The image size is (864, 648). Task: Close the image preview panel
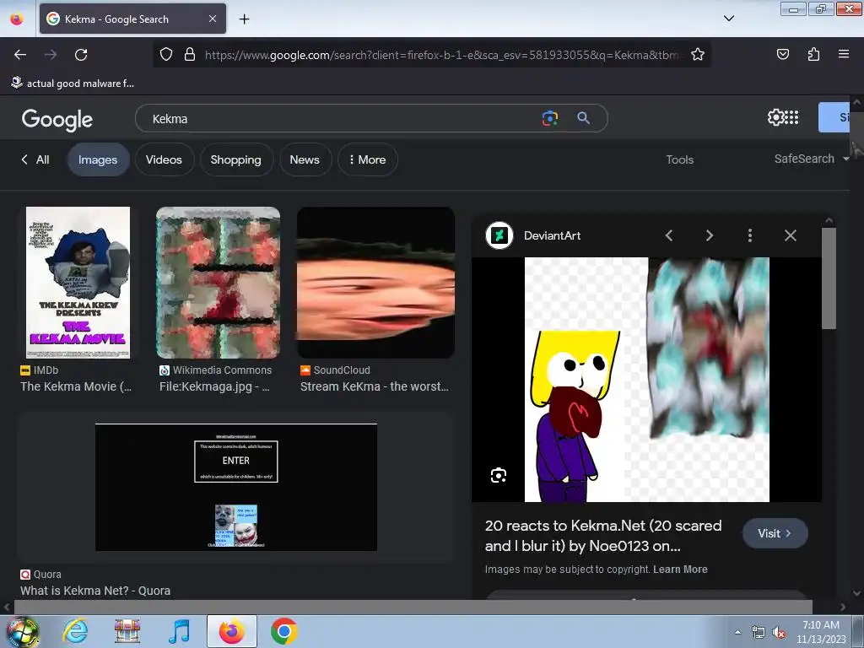tap(790, 236)
